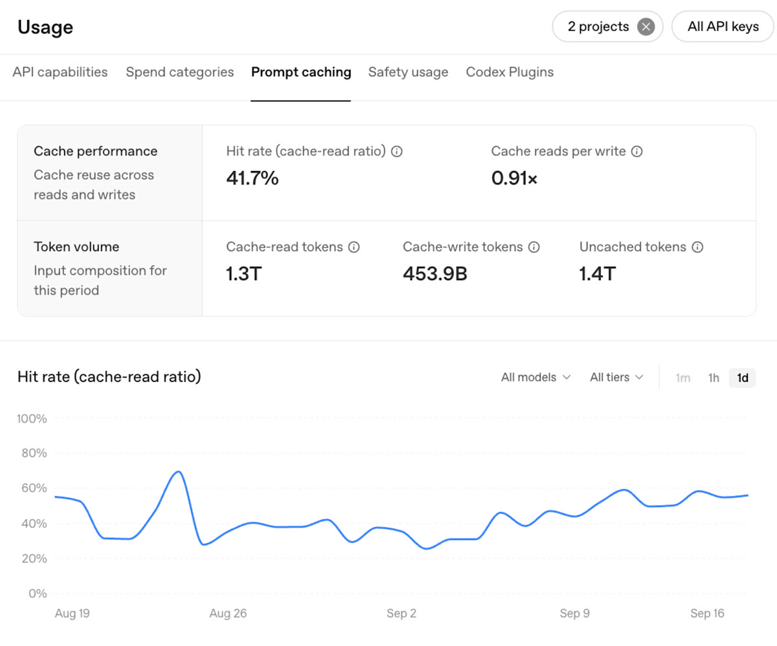The width and height of the screenshot is (777, 646).
Task: Click the Aug 19 axis label
Action: 73,614
